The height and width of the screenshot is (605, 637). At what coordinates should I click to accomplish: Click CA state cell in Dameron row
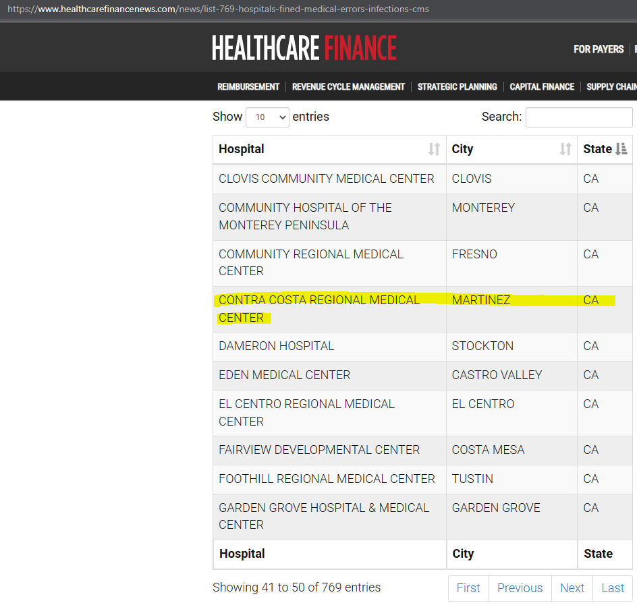pyautogui.click(x=605, y=347)
